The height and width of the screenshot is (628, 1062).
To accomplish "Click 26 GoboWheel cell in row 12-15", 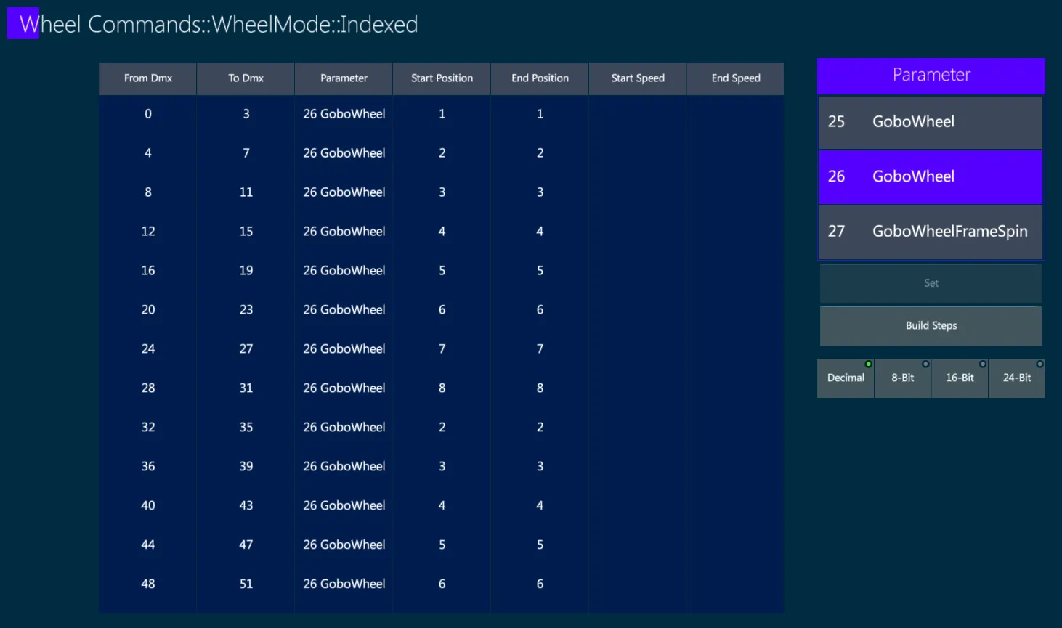I will click(x=344, y=232).
